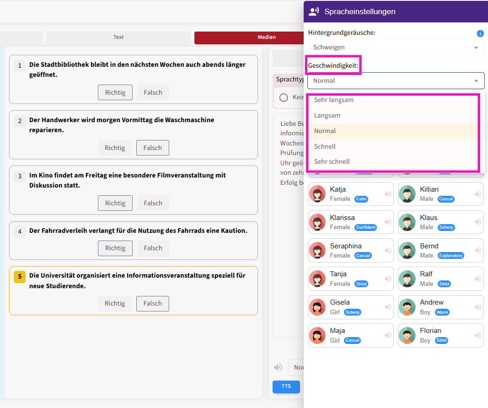488x408 pixels.
Task: Select the radio button under Sprachtyp
Action: coord(284,97)
